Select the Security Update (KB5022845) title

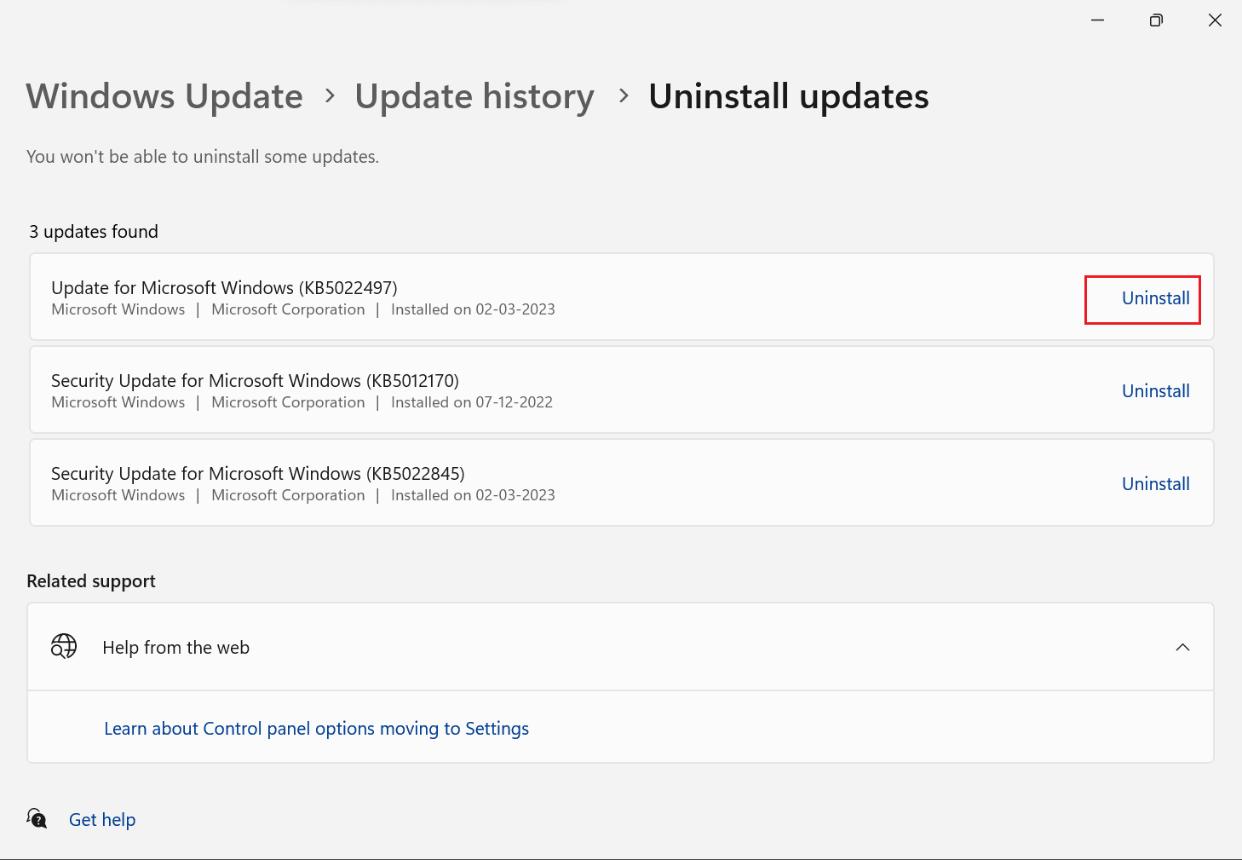click(257, 474)
